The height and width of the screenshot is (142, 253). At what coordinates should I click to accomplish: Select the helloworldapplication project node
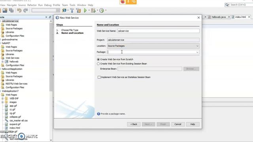12,69
